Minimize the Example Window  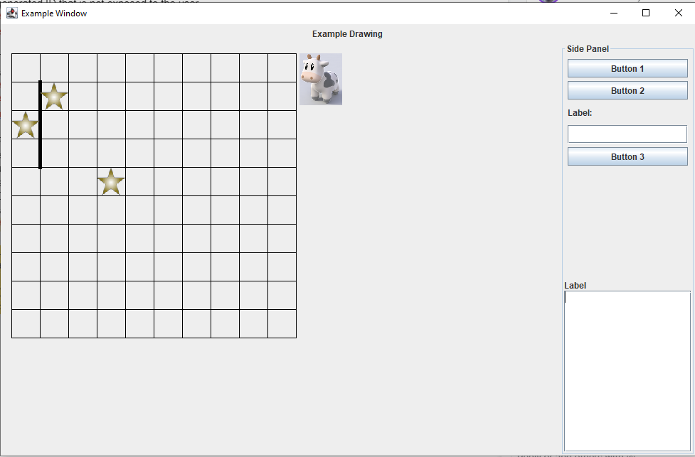613,13
